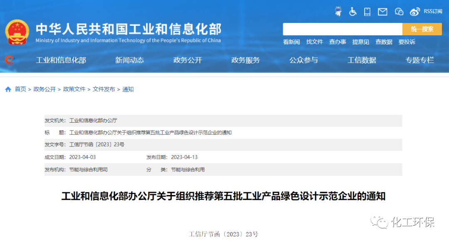Click the robot assistant icon
449x242 pixels.
pos(338,11)
